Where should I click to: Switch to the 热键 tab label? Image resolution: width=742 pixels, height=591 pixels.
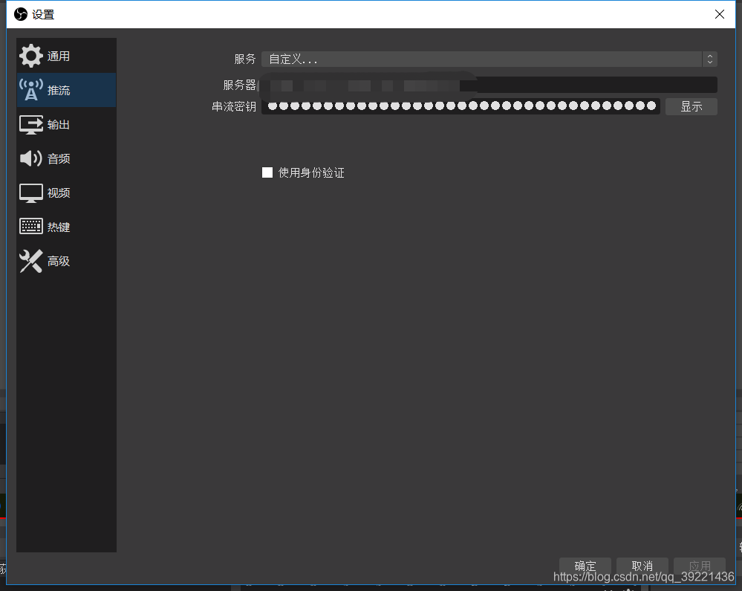(x=59, y=227)
